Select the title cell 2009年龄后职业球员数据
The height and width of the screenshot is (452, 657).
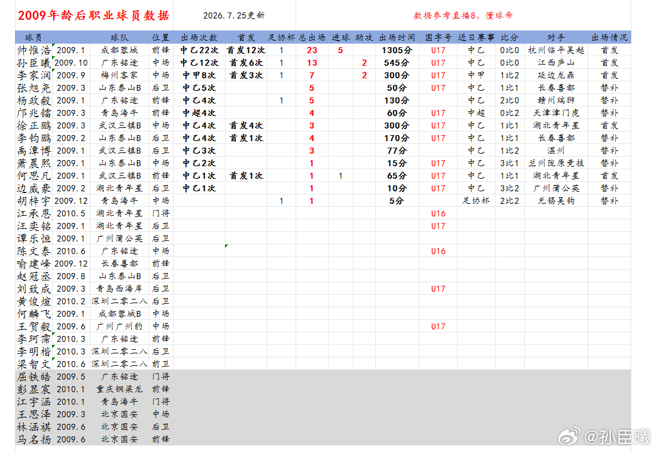click(x=94, y=16)
